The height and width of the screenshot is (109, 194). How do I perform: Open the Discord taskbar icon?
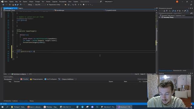92,107
